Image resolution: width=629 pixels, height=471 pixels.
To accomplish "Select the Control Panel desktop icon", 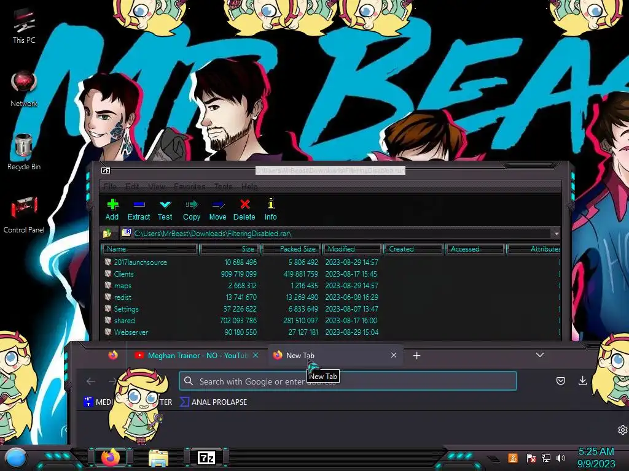I will pos(24,215).
